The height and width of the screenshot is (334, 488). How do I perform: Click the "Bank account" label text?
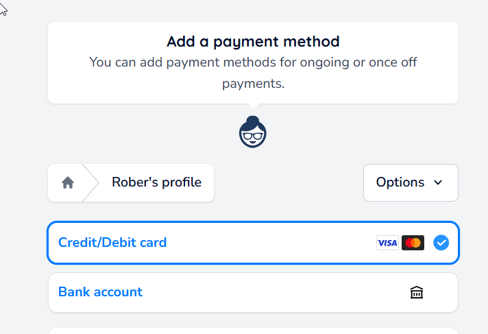click(100, 292)
